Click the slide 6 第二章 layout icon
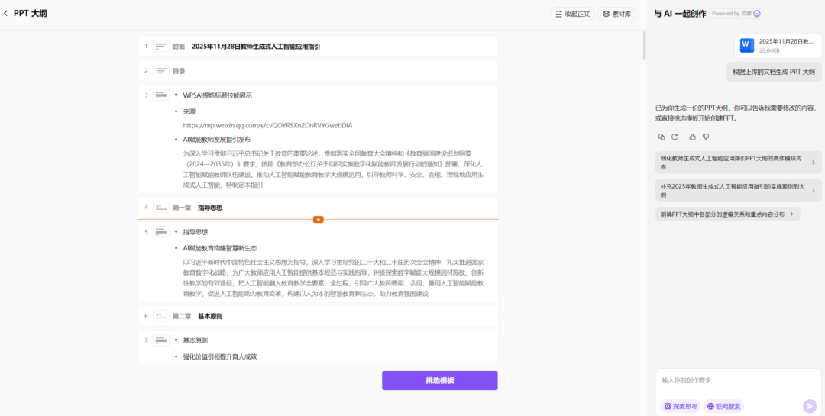825x416 pixels. [x=161, y=316]
